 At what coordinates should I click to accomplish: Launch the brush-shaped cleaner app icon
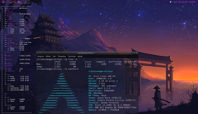click(11, 2)
